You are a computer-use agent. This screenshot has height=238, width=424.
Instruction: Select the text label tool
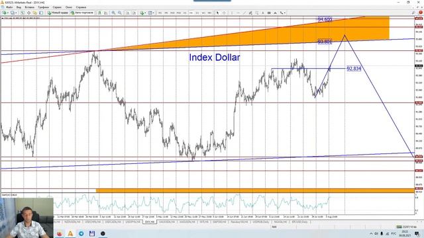pyautogui.click(x=269, y=13)
